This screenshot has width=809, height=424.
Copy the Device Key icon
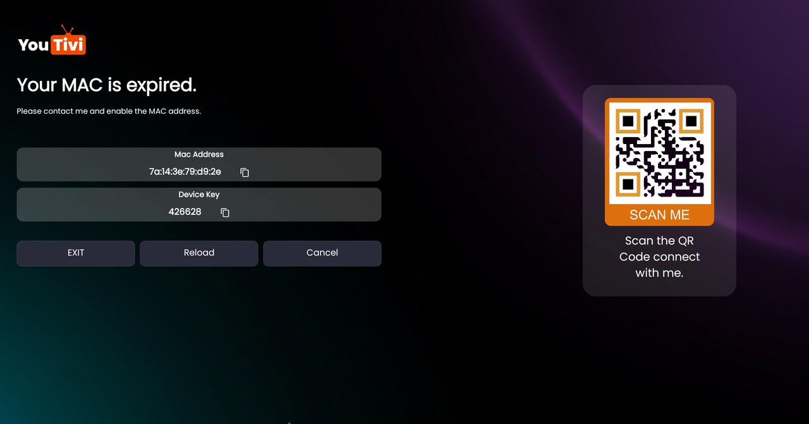(225, 212)
